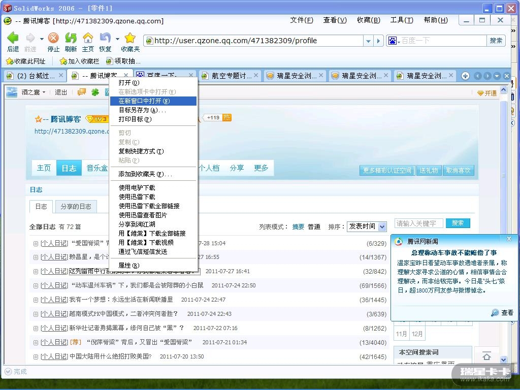Open a new tab with plus icon

(465, 76)
